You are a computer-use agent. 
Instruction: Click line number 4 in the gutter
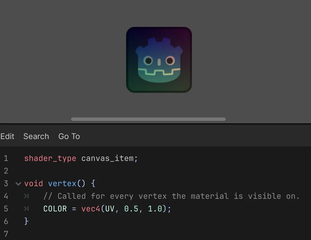(x=6, y=196)
